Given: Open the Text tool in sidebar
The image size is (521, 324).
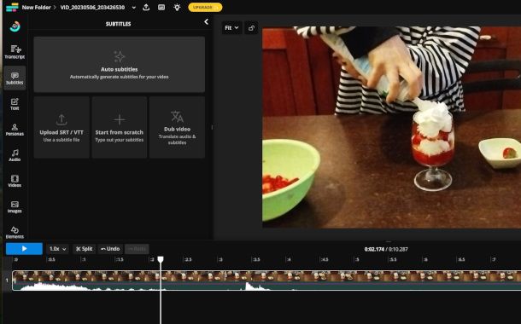Looking at the screenshot, I should [x=15, y=104].
